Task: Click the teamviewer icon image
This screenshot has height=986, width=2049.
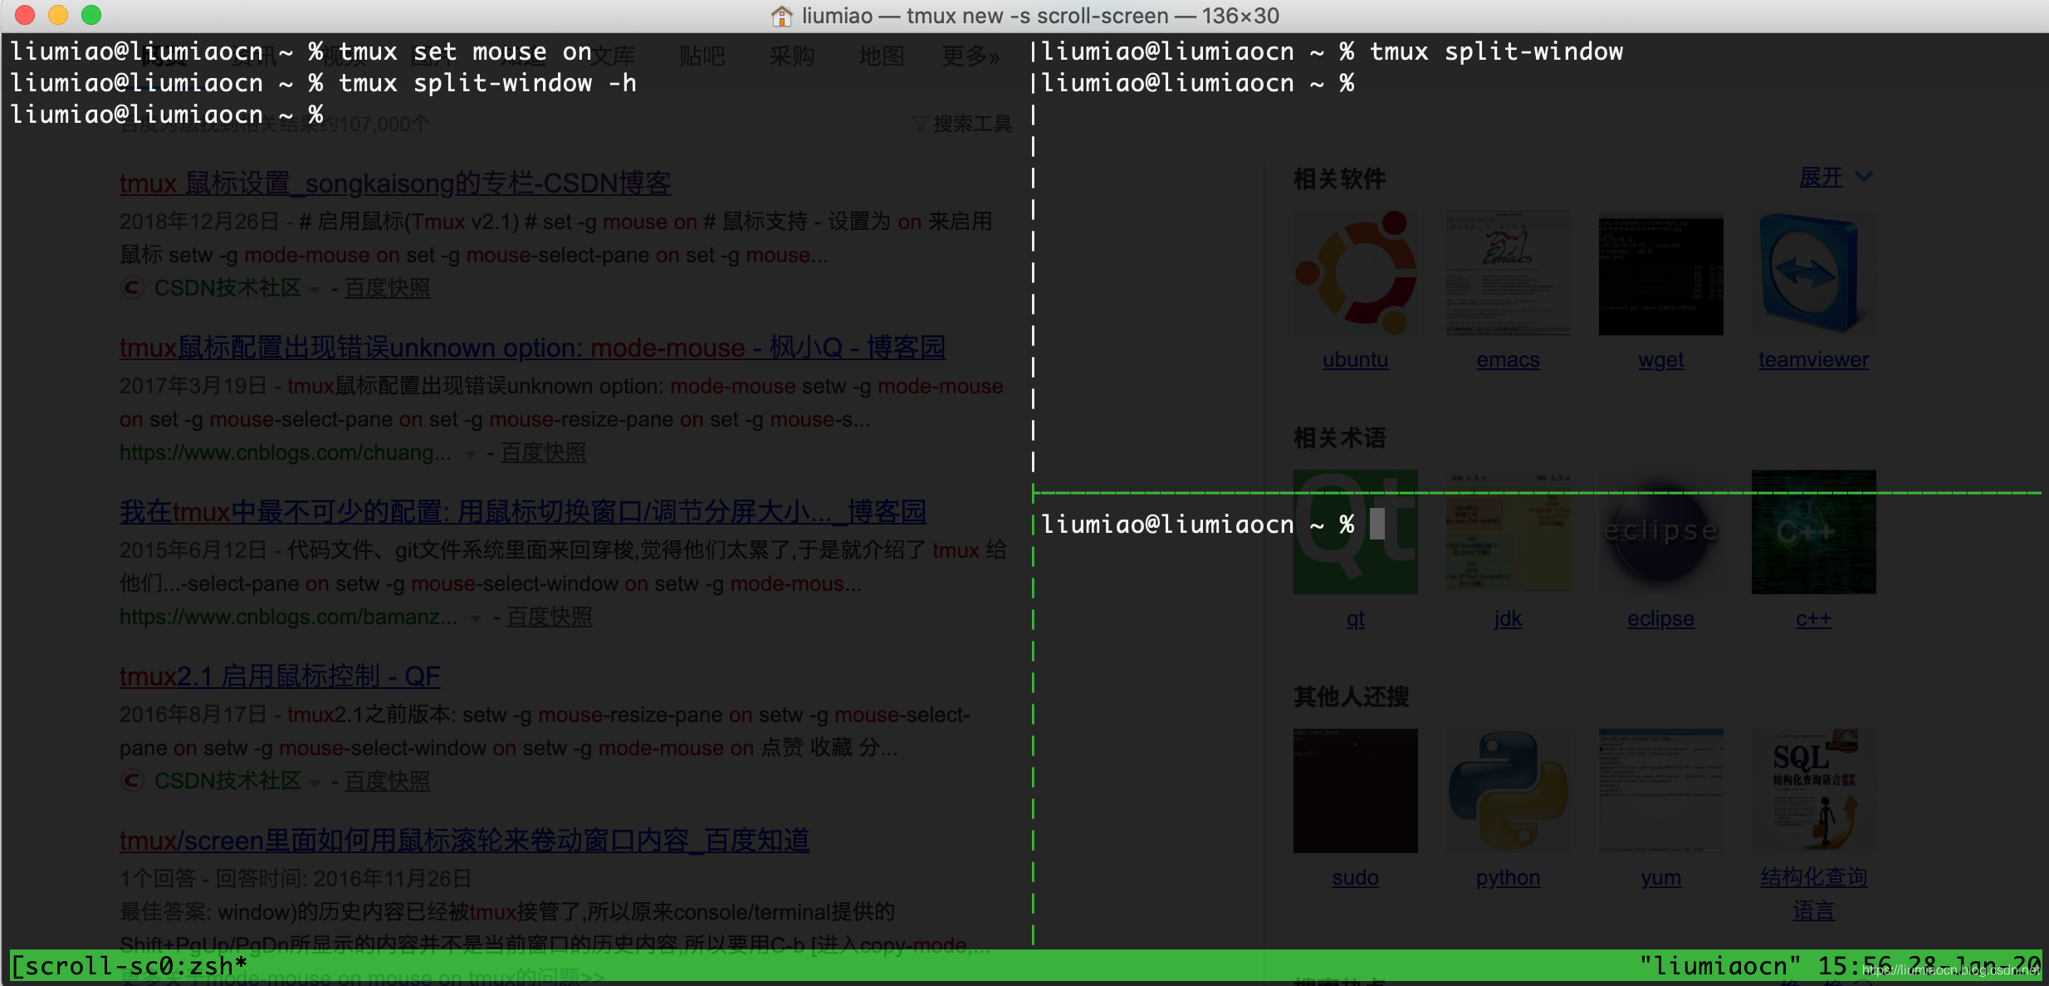Action: pos(1814,273)
